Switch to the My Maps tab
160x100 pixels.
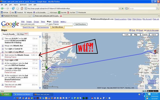pos(22,34)
